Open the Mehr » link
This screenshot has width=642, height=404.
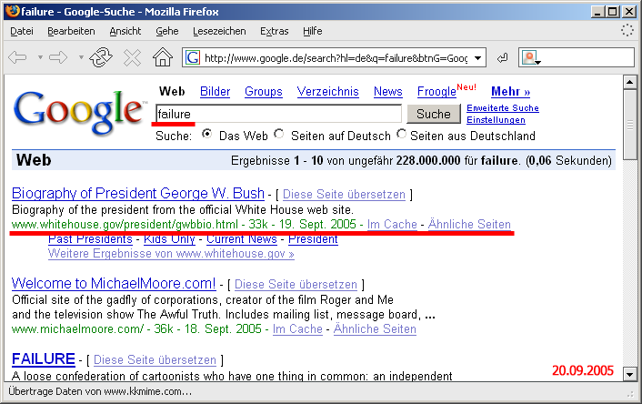(x=510, y=91)
